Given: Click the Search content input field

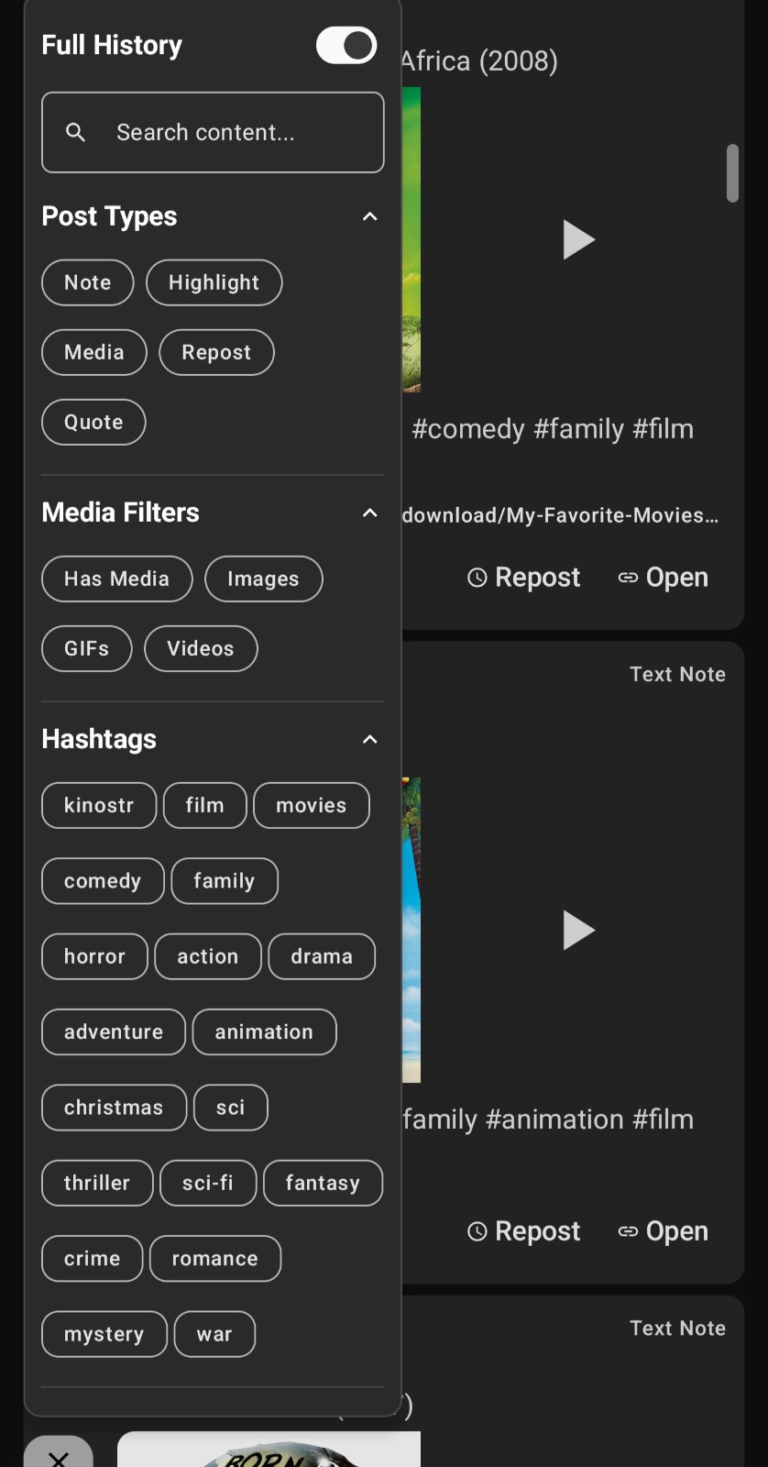Looking at the screenshot, I should click(x=229, y=133).
